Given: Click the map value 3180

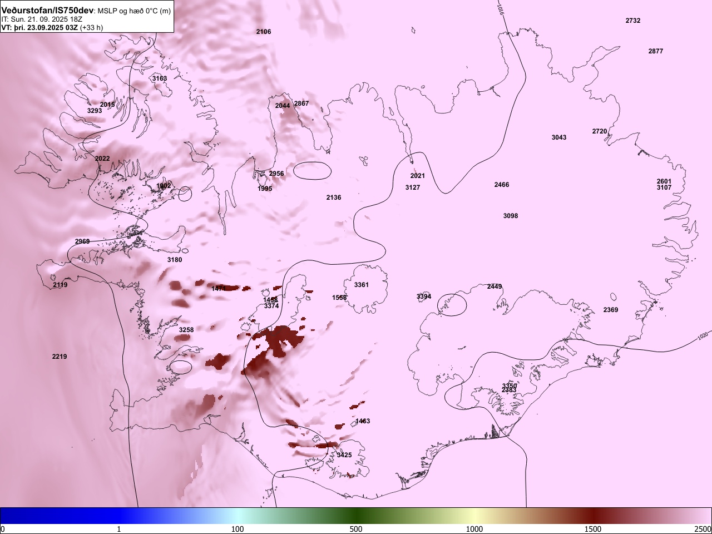Looking at the screenshot, I should pos(175,260).
